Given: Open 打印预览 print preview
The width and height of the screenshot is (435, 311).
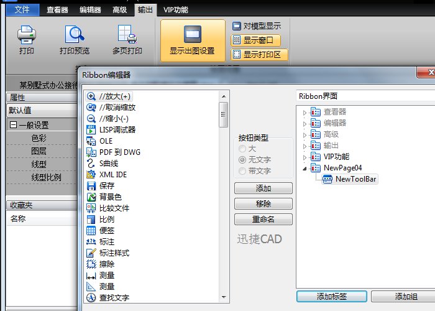Looking at the screenshot, I should click(75, 40).
